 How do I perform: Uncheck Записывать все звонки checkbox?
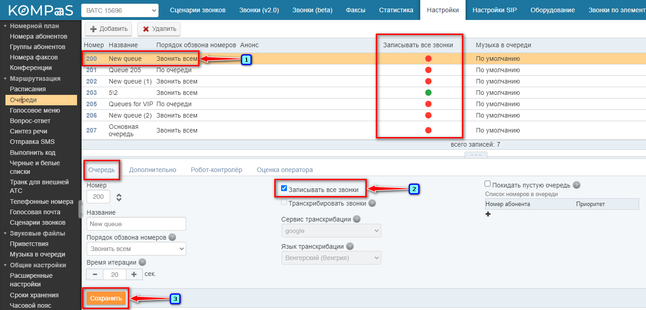(x=284, y=188)
